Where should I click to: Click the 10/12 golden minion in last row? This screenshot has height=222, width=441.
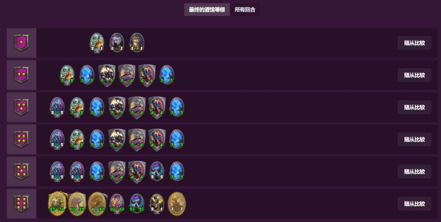point(77,204)
